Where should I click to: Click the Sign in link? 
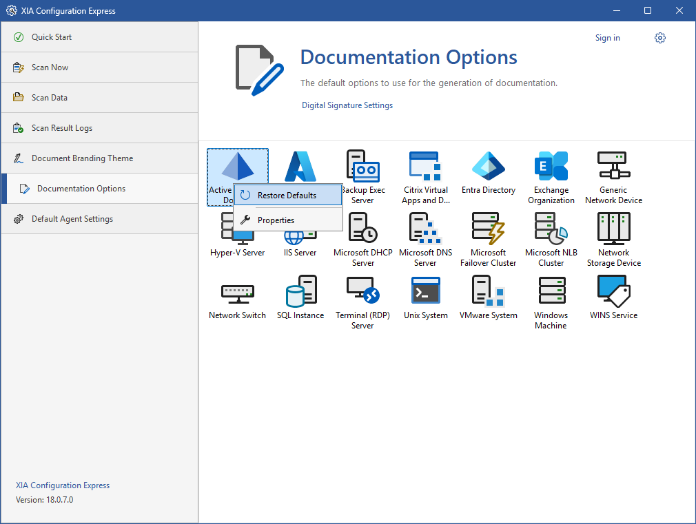click(607, 38)
